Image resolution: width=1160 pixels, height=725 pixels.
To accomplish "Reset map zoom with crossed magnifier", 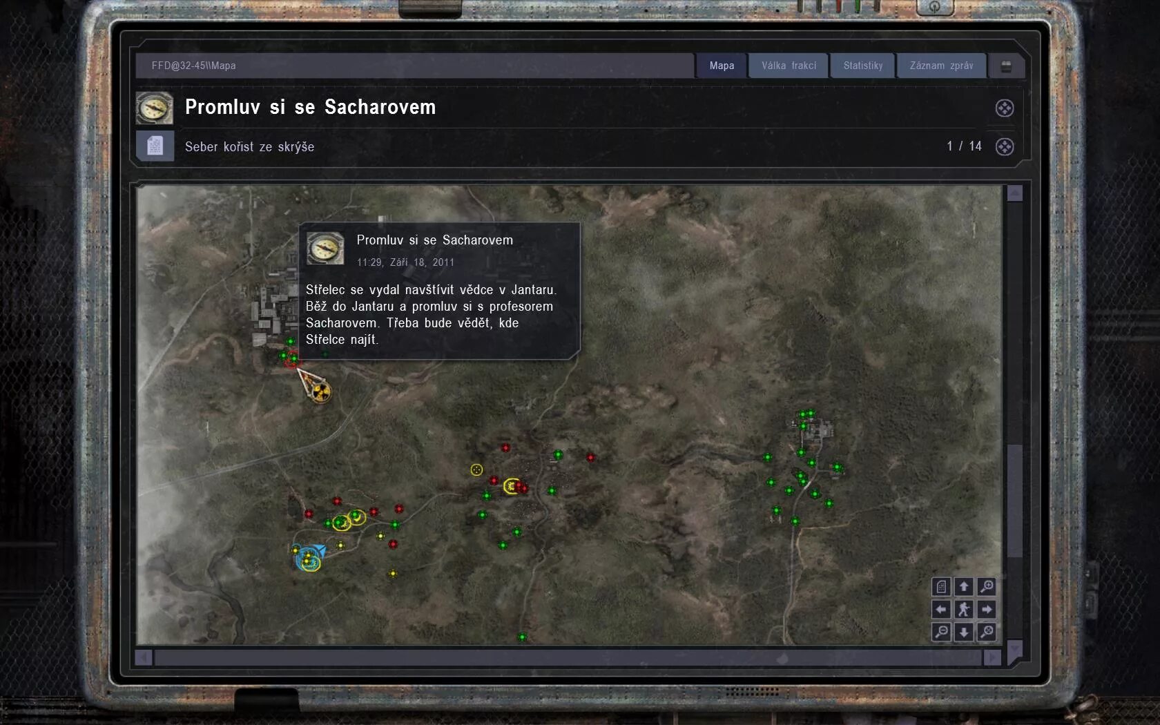I will (x=987, y=632).
